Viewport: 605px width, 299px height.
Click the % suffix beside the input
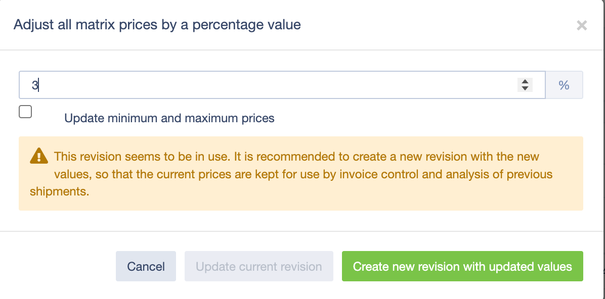coord(564,85)
